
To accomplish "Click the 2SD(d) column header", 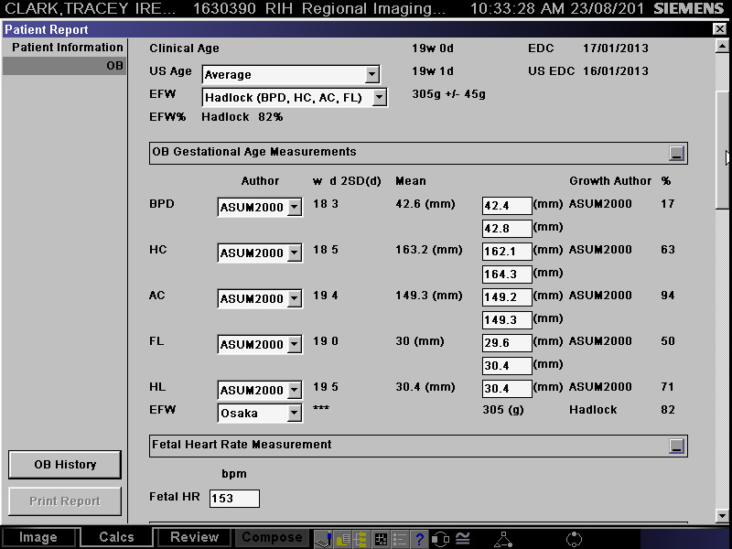I will 361,180.
